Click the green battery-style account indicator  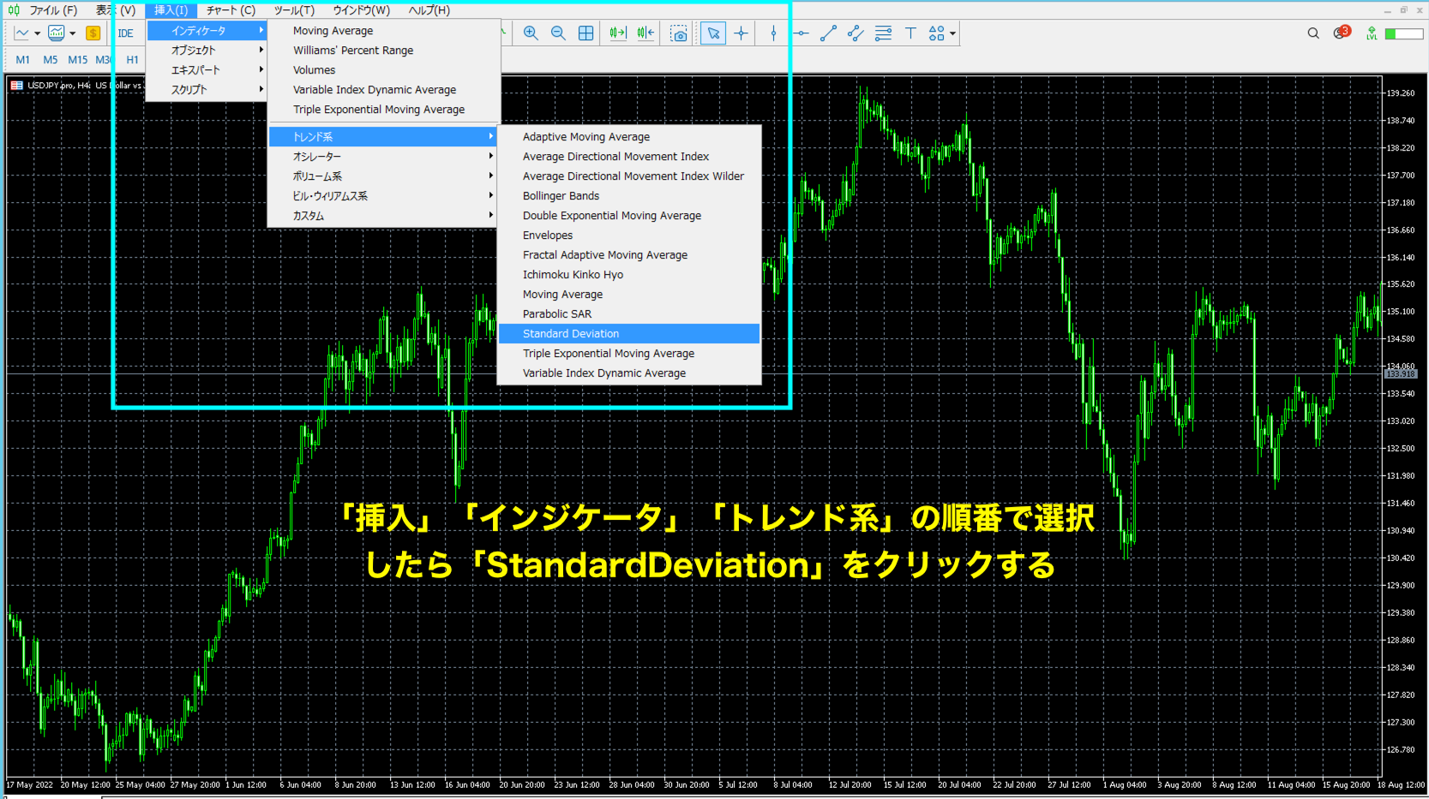point(1406,33)
